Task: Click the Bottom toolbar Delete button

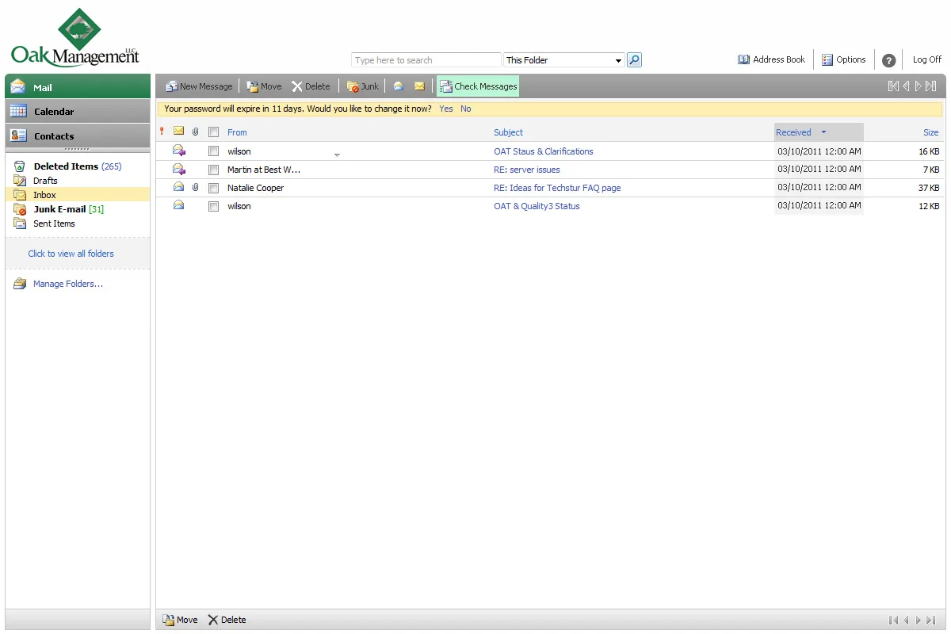Action: point(227,620)
